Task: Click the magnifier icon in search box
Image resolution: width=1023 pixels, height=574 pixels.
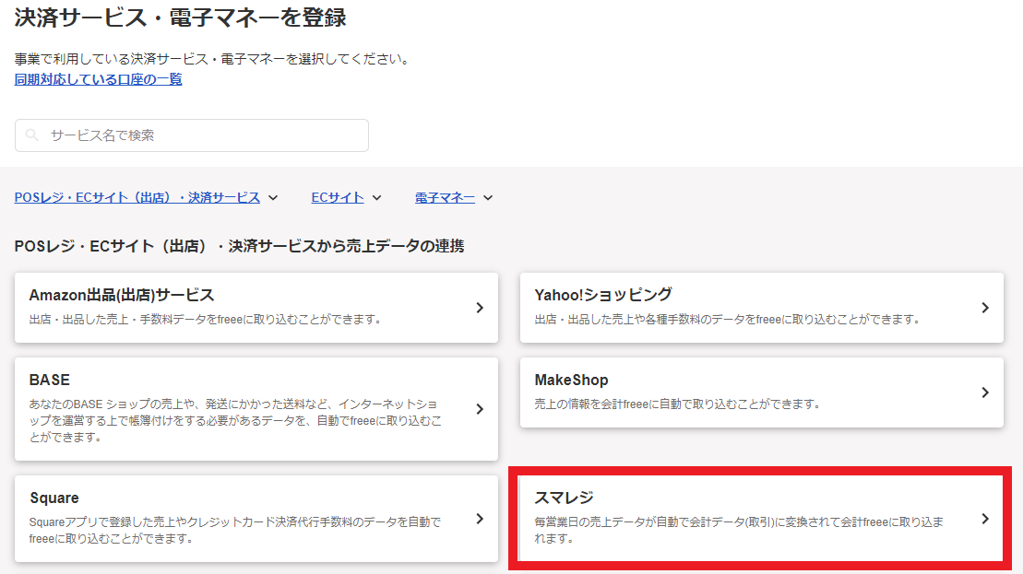Action: coord(31,135)
